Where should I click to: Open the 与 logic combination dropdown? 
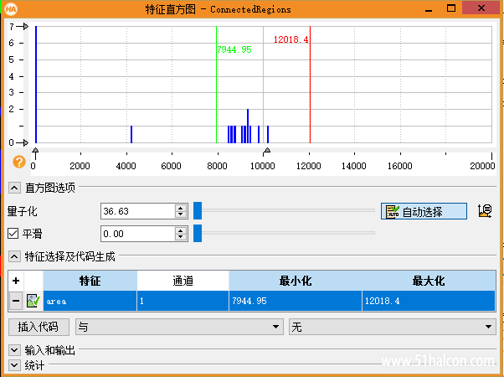pos(179,327)
